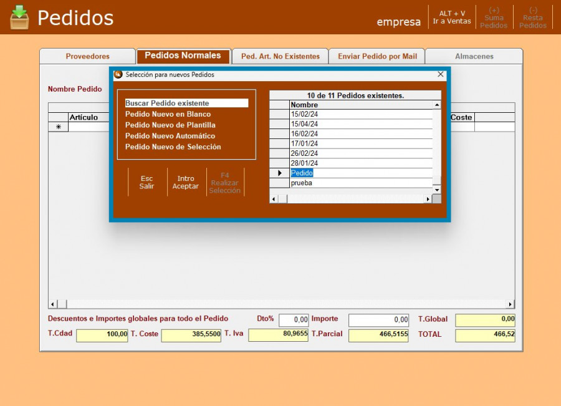This screenshot has height=406, width=561.
Task: Choose Pedido Nuevo de Plantilla
Action: click(170, 125)
